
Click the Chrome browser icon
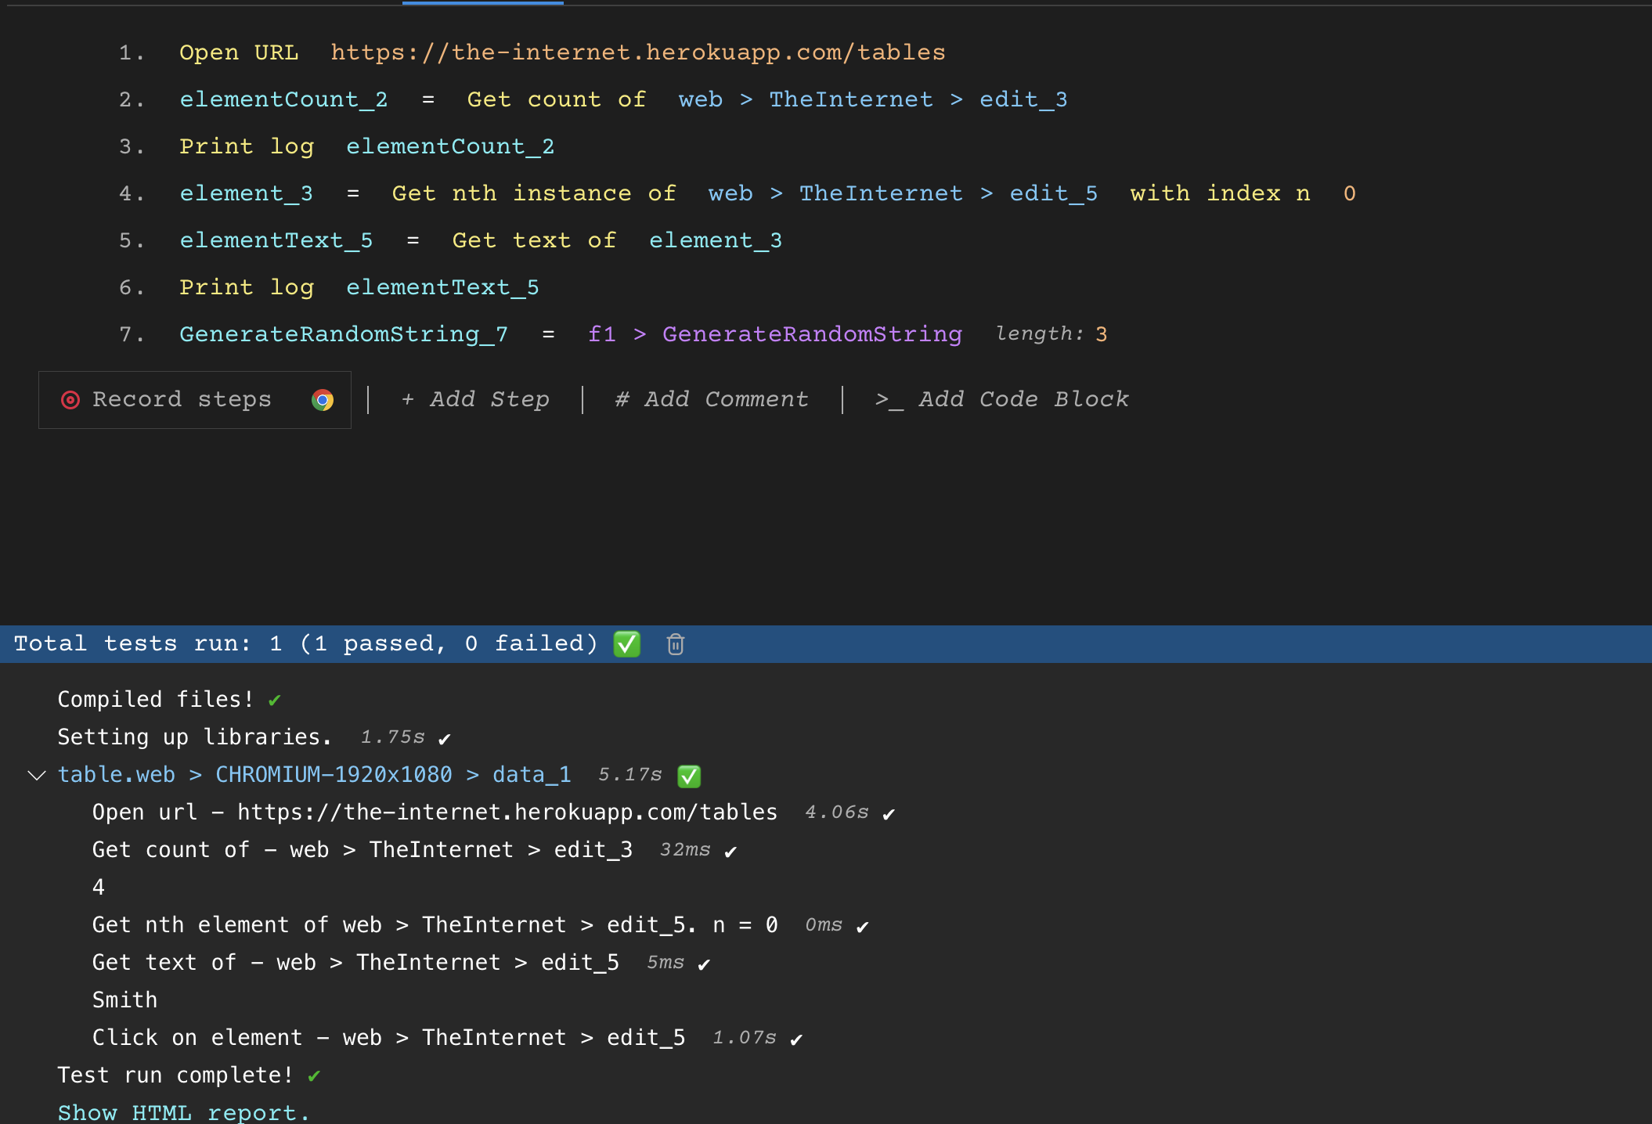tap(322, 400)
